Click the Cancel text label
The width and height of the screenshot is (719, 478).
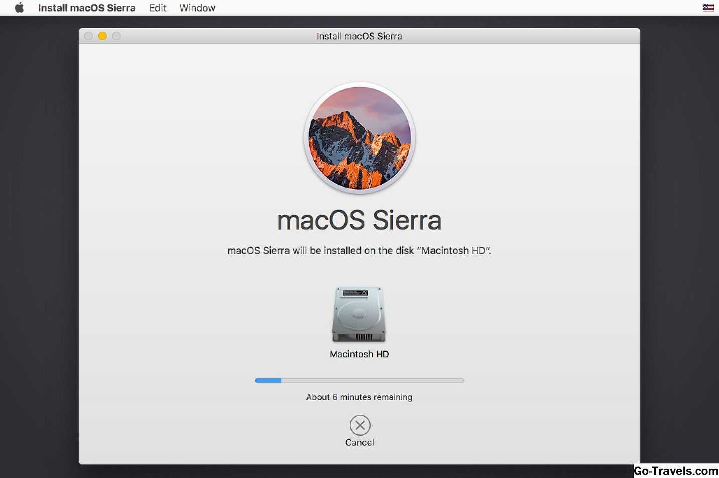360,442
